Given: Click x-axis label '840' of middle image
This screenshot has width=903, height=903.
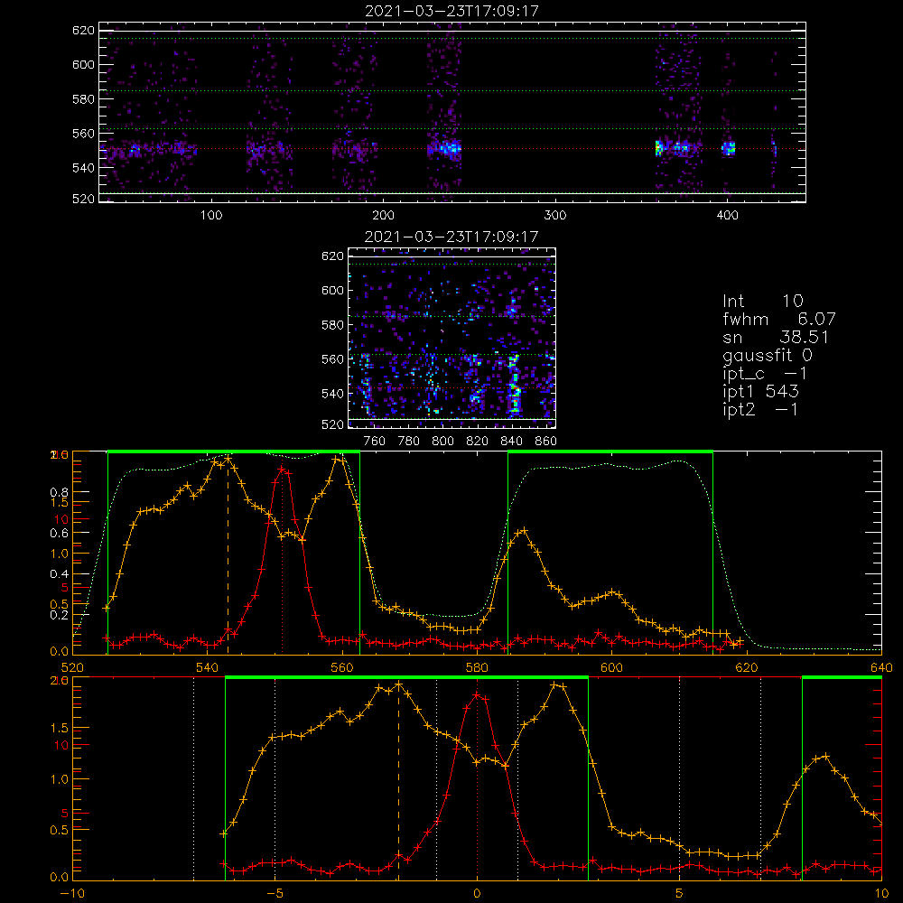Looking at the screenshot, I should pos(511,442).
